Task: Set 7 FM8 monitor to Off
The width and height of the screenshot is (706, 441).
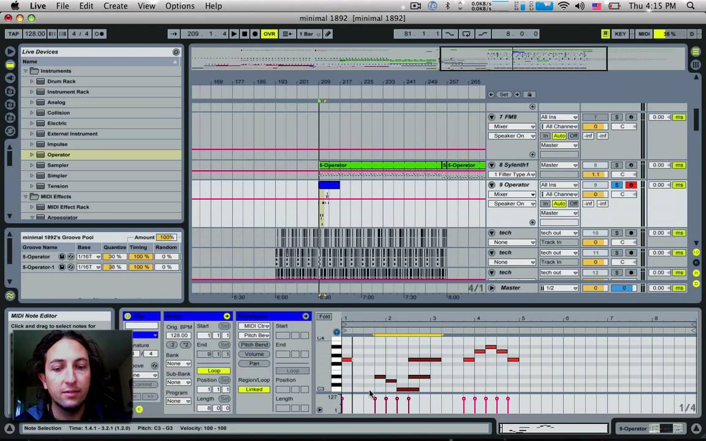Action: click(573, 136)
